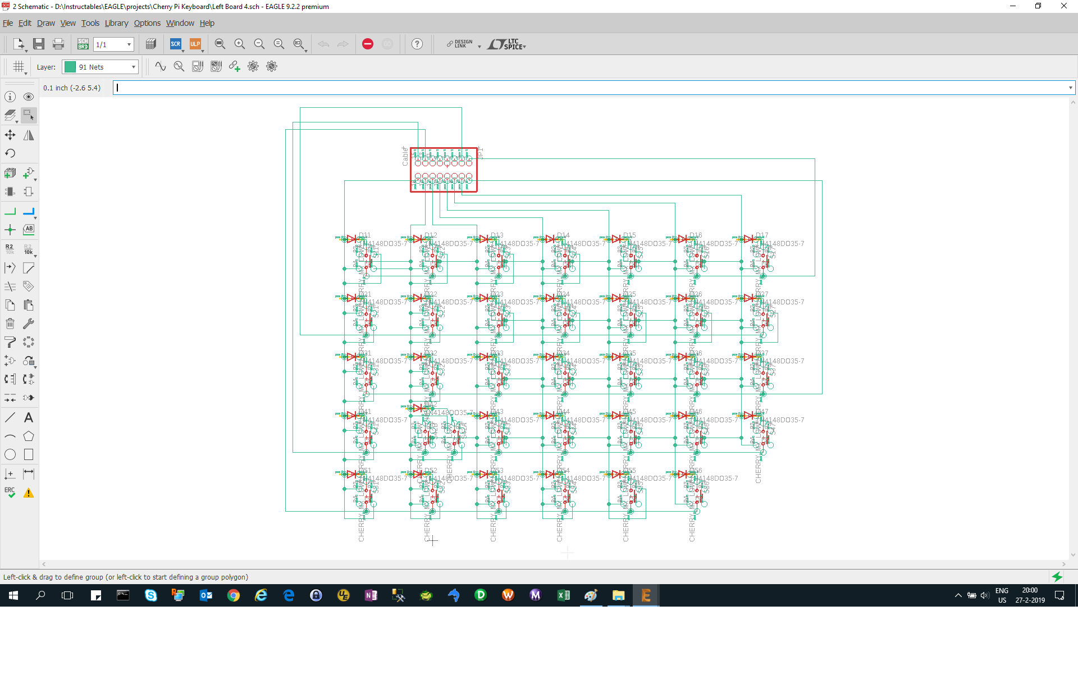This screenshot has width=1078, height=674.
Task: Expand the sheet selector showing 1/1
Action: pos(128,44)
